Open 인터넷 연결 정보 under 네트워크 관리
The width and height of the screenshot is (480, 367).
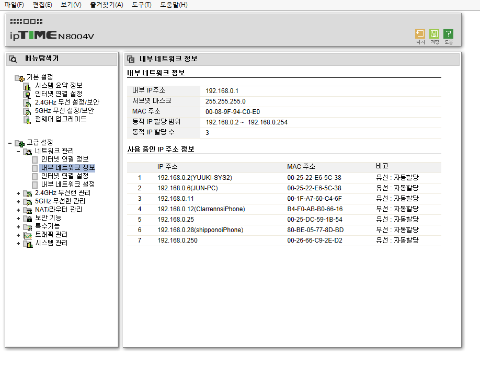[x=65, y=159]
